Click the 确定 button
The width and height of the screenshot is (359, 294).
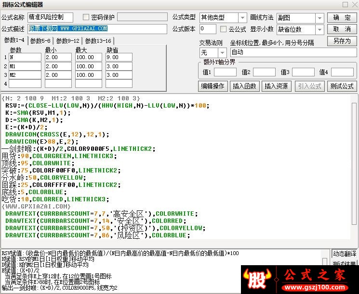click(x=342, y=18)
